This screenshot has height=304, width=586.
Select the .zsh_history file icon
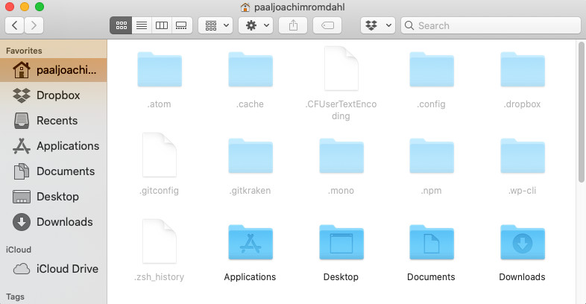pyautogui.click(x=160, y=241)
